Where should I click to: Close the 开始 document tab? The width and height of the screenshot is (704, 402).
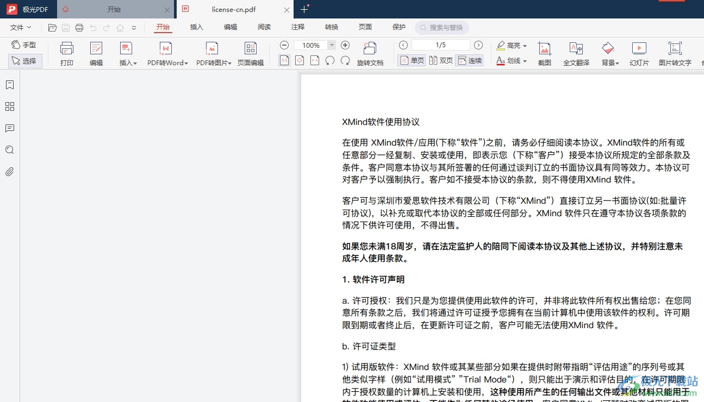[167, 10]
